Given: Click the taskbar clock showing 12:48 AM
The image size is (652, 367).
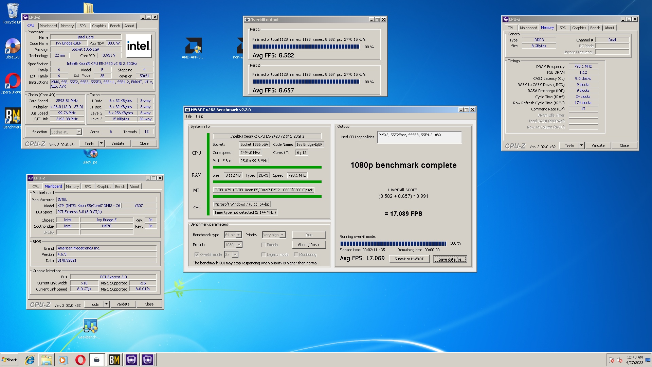Looking at the screenshot, I should point(635,360).
